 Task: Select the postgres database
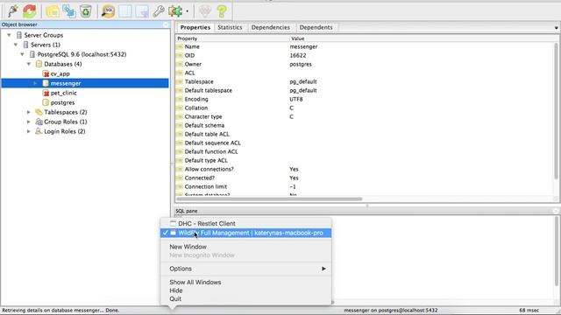tap(62, 102)
